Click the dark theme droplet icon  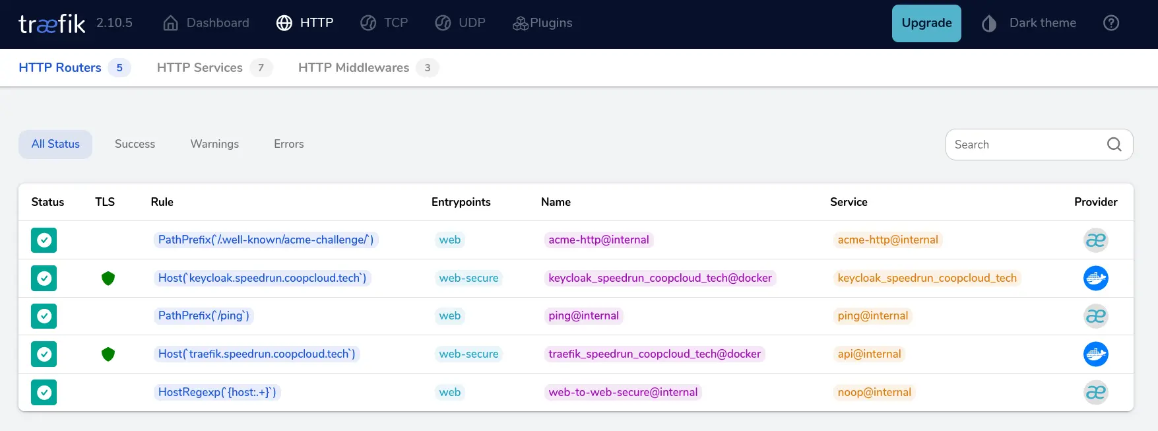pyautogui.click(x=989, y=24)
